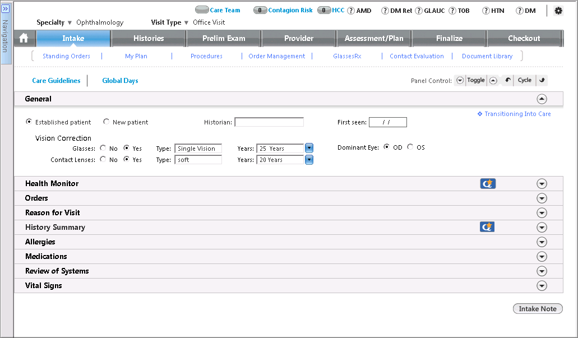Open the Visit Type dropdown arrow
578x338 pixels.
(186, 23)
